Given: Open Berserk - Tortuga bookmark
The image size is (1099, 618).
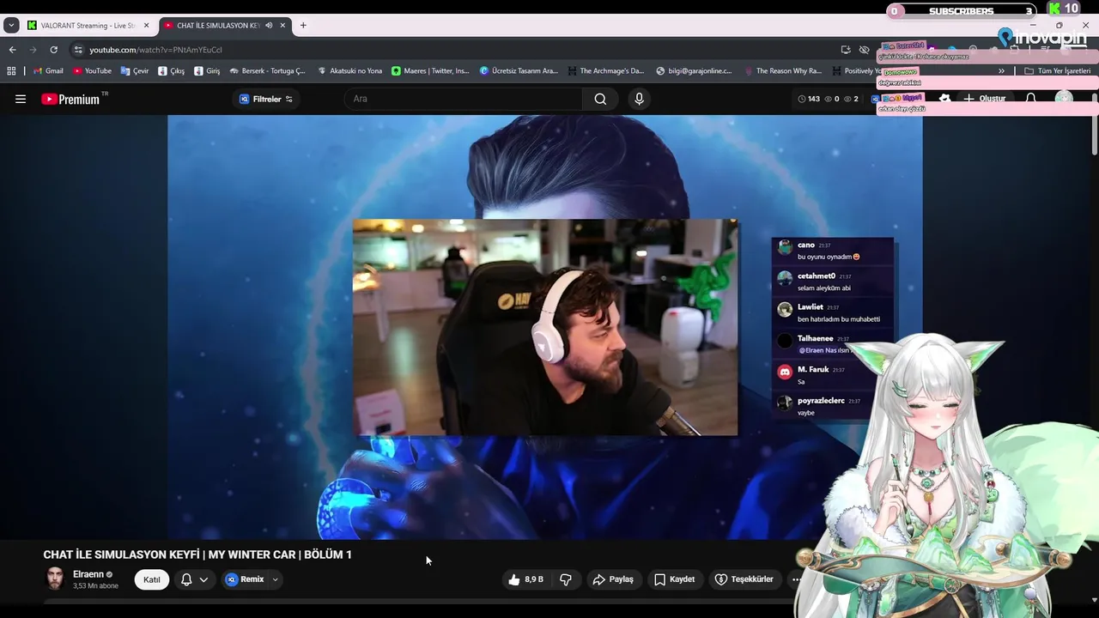Looking at the screenshot, I should pos(267,71).
